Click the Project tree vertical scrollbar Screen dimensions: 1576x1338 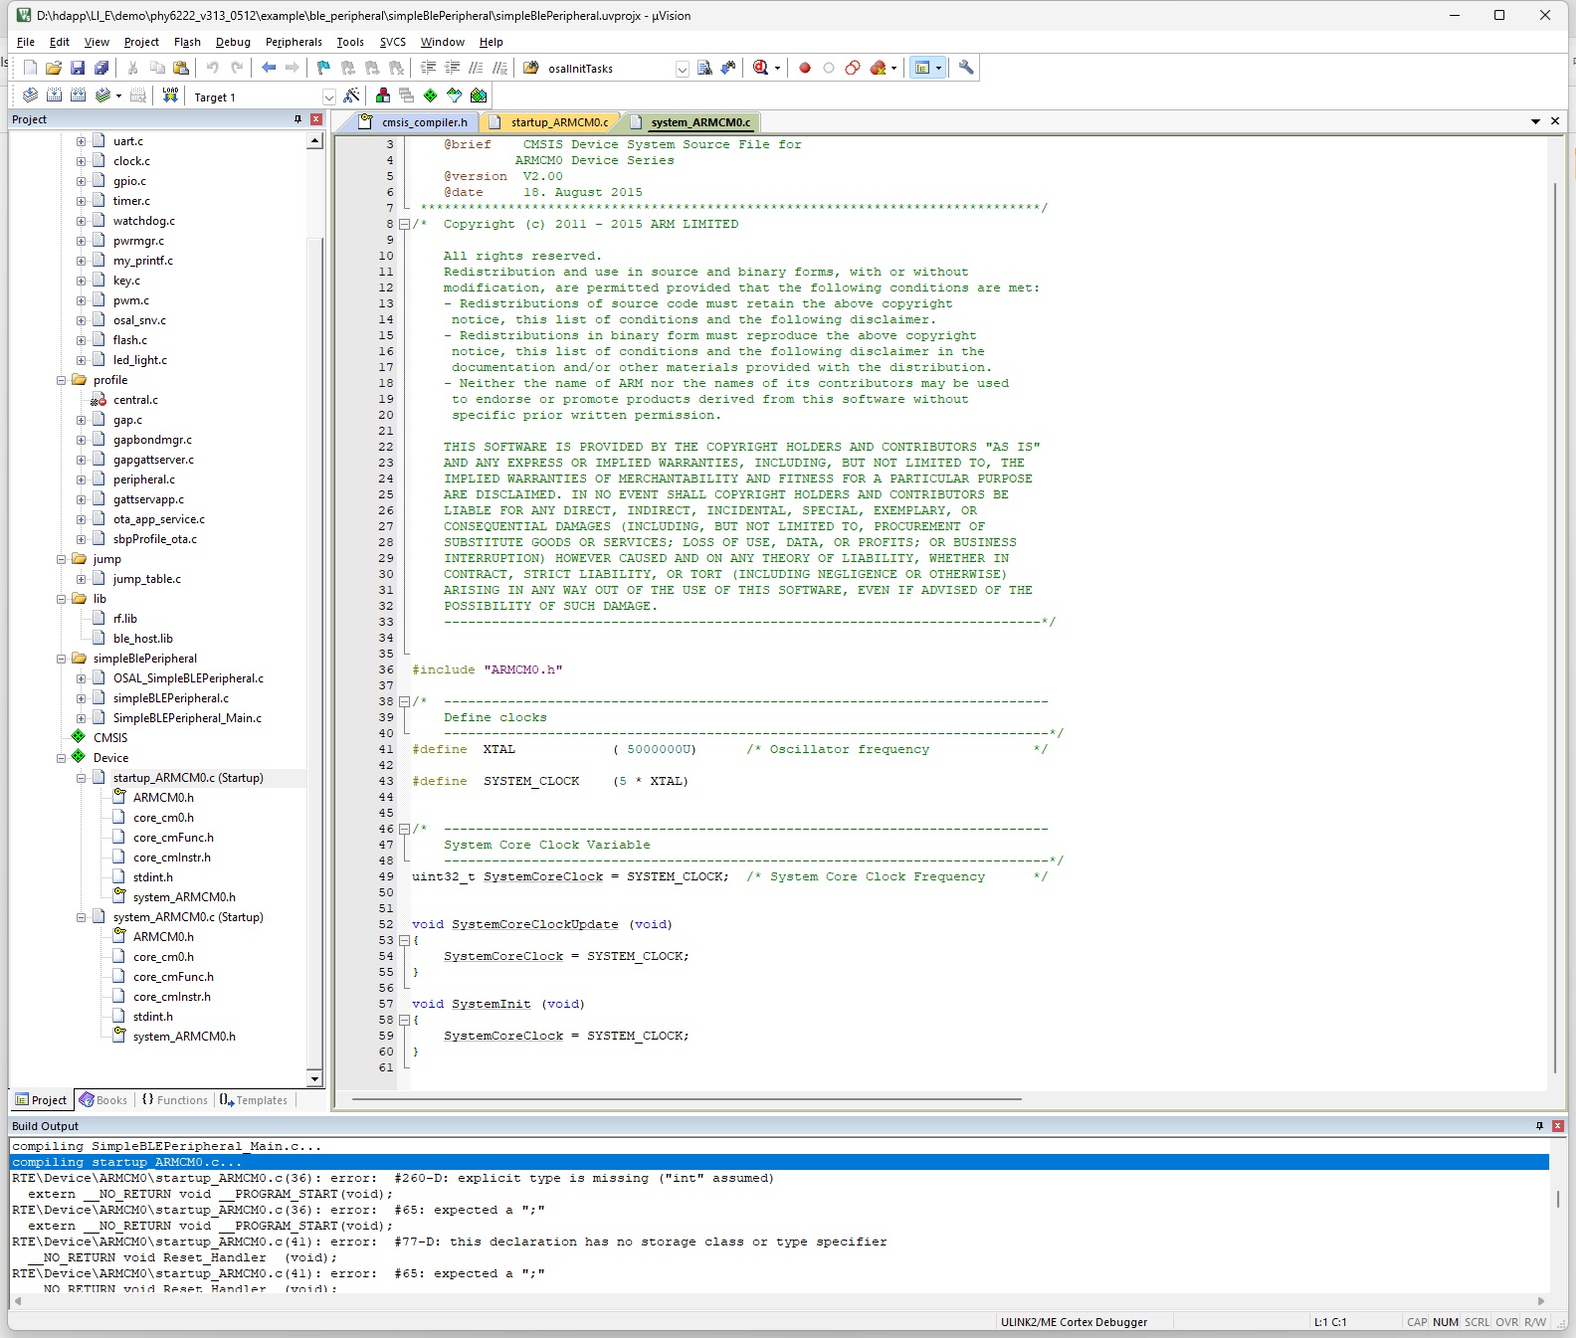[314, 609]
